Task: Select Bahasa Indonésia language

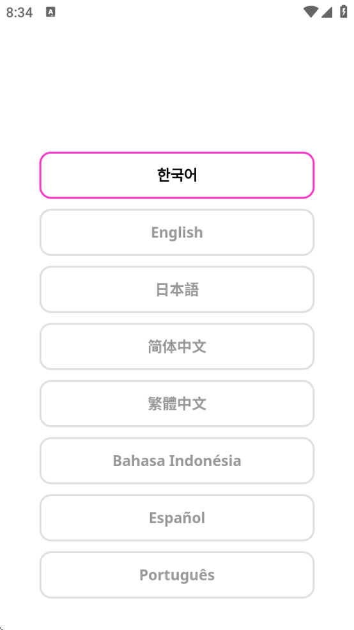Action: tap(177, 460)
